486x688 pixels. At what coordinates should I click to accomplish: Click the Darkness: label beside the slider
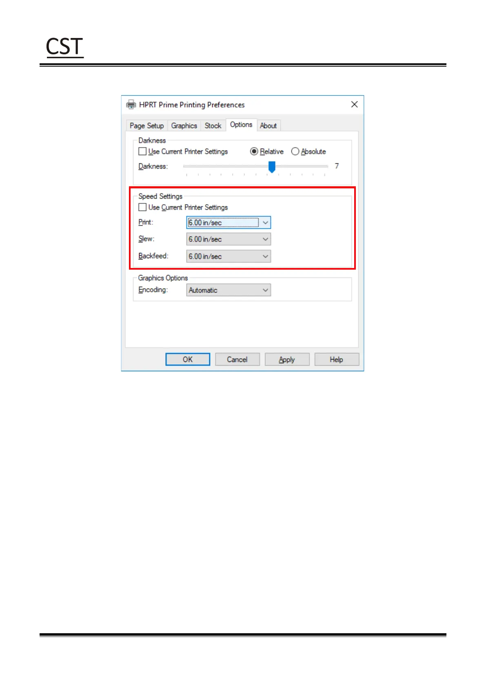pos(153,166)
